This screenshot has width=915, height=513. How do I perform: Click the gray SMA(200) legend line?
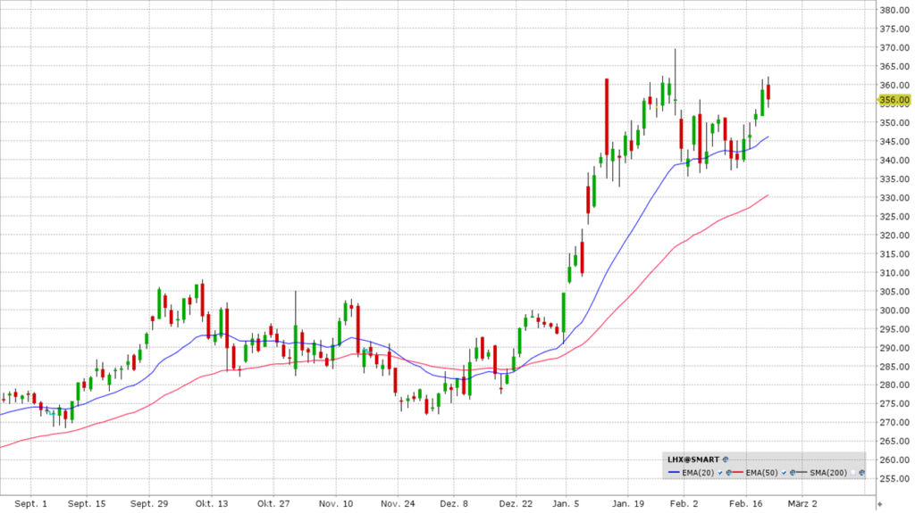tap(802, 472)
